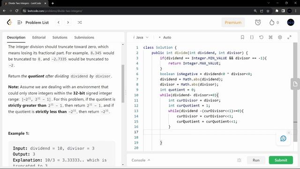The width and height of the screenshot is (300, 169).
Task: Go to the next problem arrow
Action: pos(68,23)
